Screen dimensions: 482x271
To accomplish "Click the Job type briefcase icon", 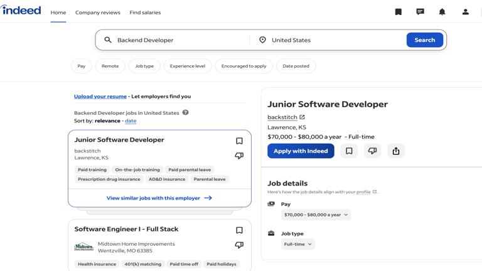I will 271,233.
